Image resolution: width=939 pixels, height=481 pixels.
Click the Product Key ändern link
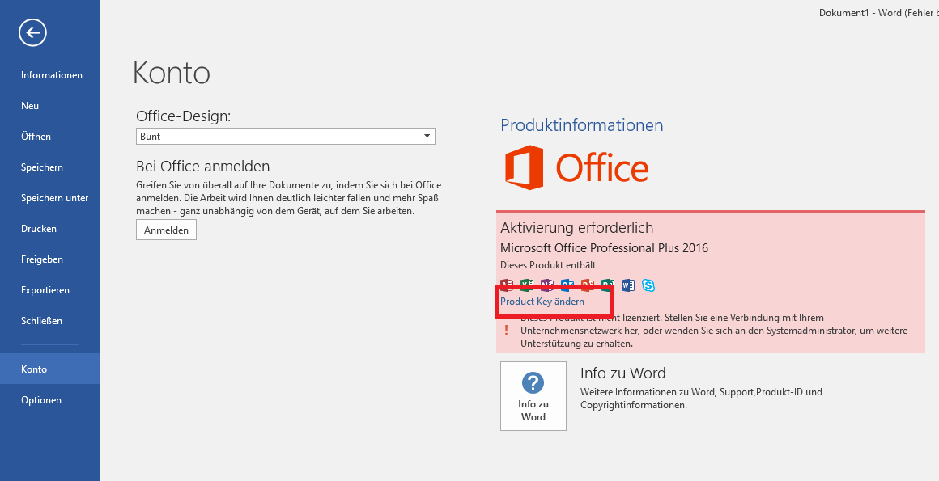(542, 302)
